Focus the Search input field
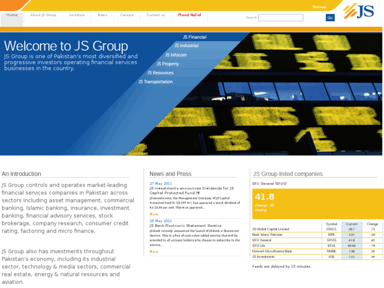 tap(280, 17)
